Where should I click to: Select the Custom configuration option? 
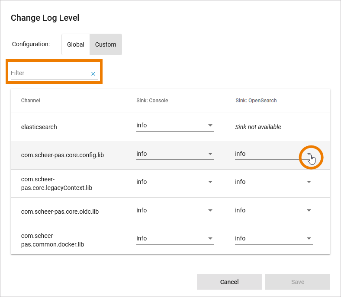[106, 44]
